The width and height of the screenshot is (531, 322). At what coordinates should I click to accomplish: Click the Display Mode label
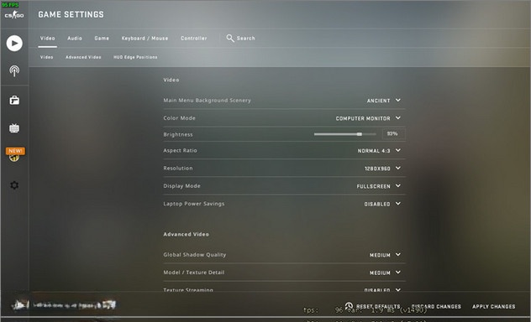181,186
